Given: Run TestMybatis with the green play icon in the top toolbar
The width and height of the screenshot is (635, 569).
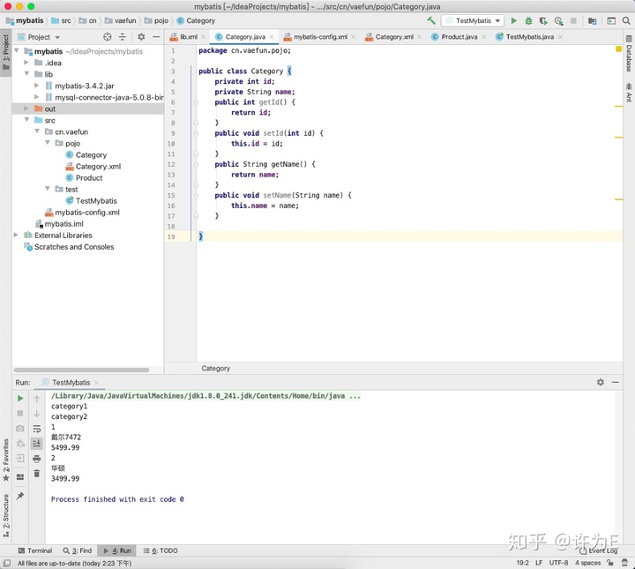Looking at the screenshot, I should coord(514,20).
